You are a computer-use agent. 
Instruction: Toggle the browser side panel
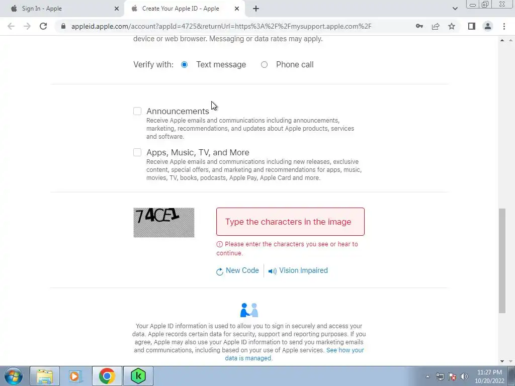472,26
